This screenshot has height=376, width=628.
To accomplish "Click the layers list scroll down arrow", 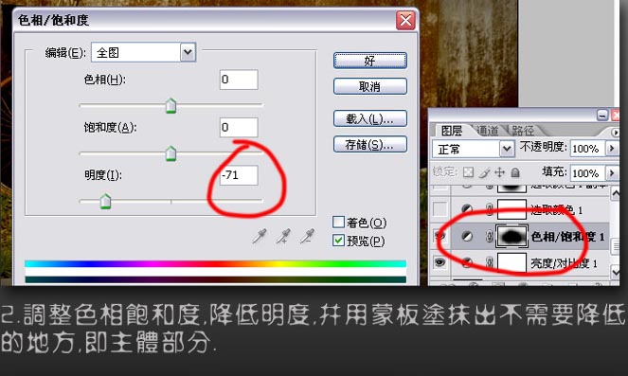I will click(x=615, y=272).
